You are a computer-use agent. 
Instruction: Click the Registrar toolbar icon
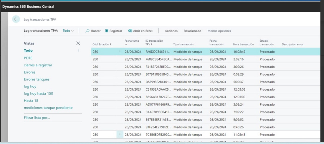(107, 31)
